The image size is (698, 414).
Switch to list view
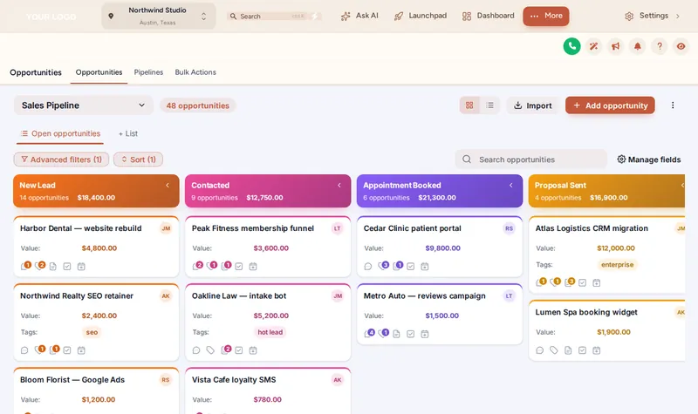pyautogui.click(x=489, y=105)
